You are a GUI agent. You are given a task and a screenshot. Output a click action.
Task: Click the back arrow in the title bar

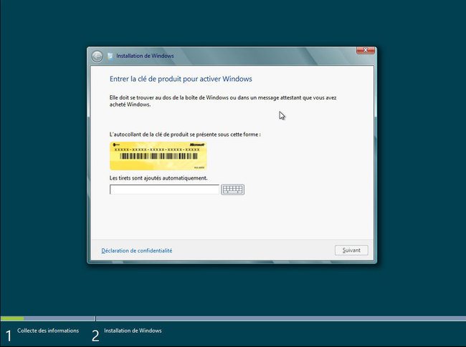(x=97, y=56)
